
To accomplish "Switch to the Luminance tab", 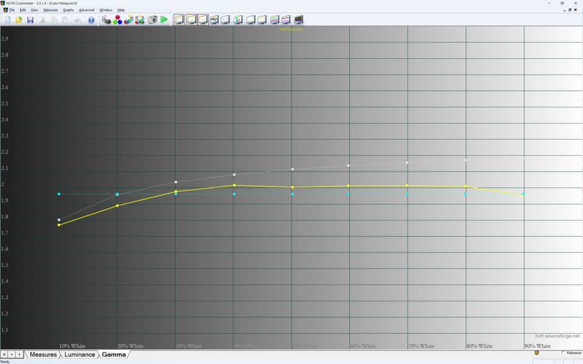I will click(80, 355).
